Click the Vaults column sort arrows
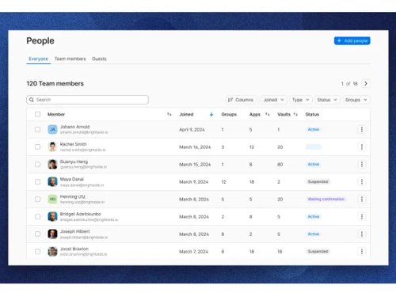Viewport: 396px width, 297px height. [x=295, y=114]
